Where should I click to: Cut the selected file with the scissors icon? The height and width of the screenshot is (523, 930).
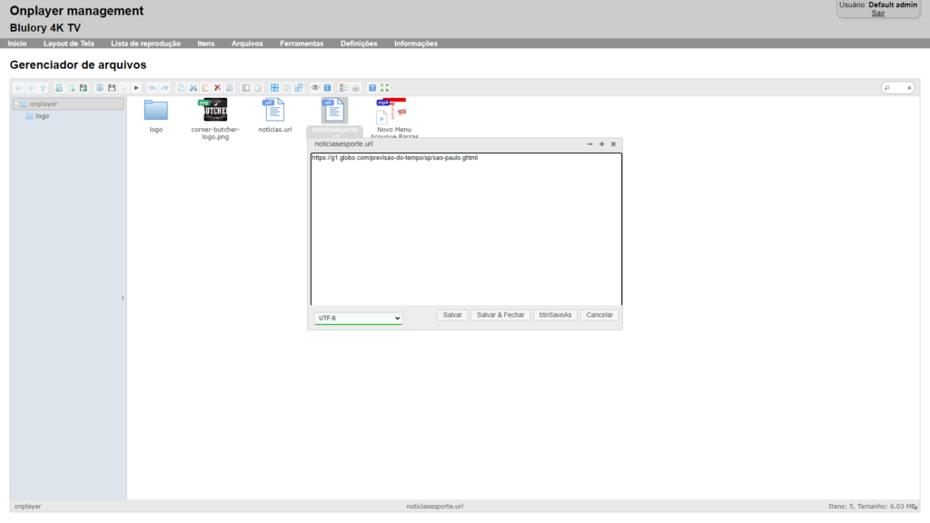click(x=193, y=88)
